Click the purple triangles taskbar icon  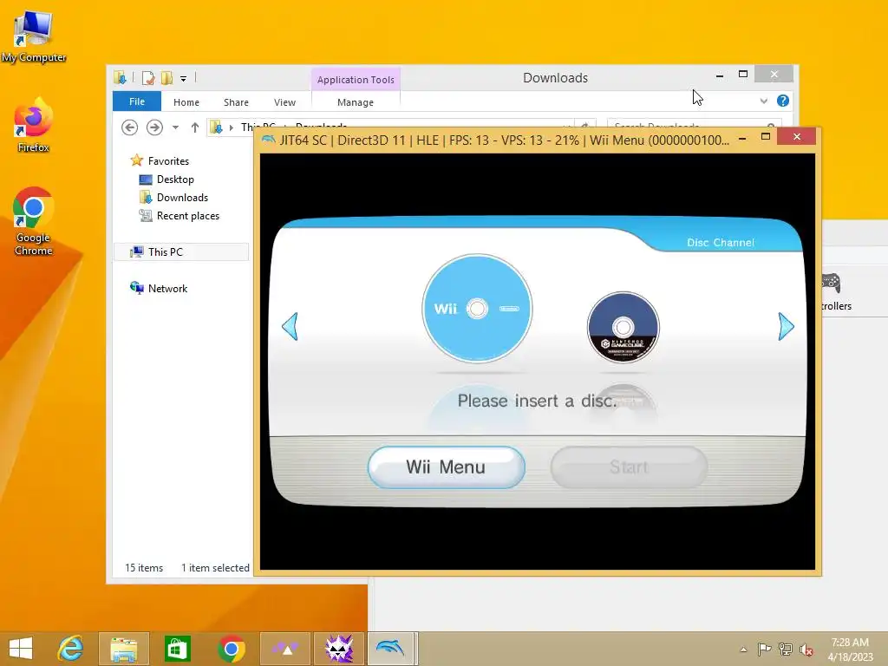pyautogui.click(x=284, y=649)
